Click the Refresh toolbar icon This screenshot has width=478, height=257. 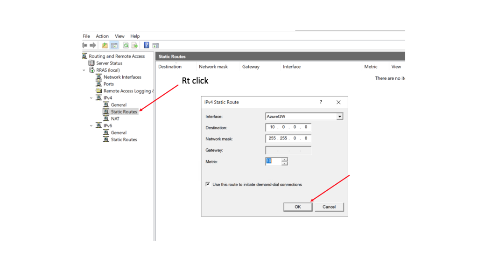pyautogui.click(x=126, y=45)
